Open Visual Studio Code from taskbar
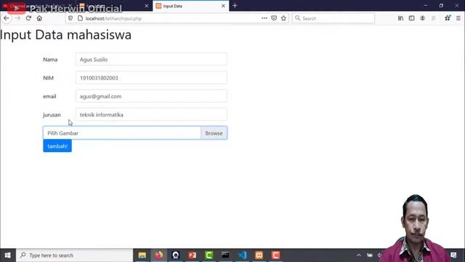Screen dimensions: 465x262 coord(242,255)
